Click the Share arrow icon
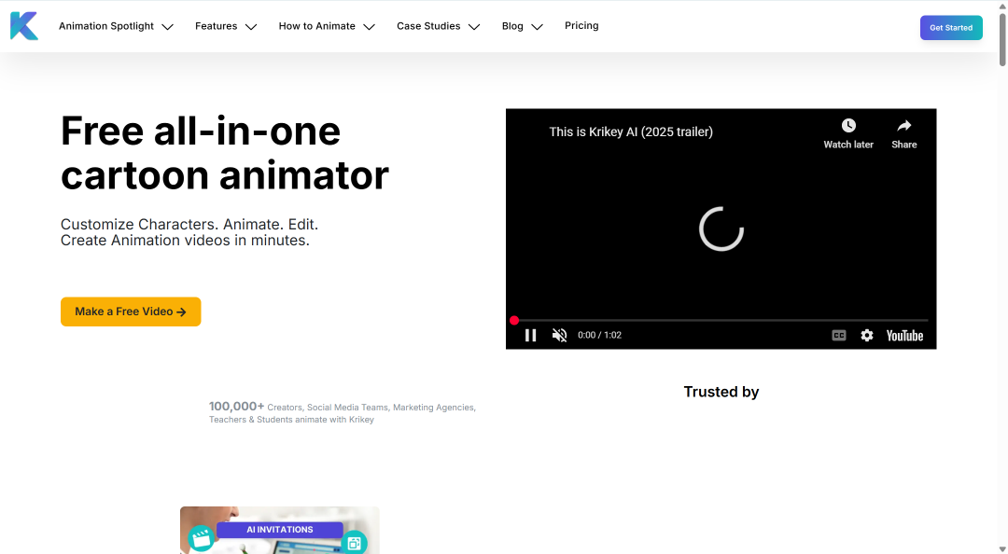The height and width of the screenshot is (554, 1008). (903, 125)
